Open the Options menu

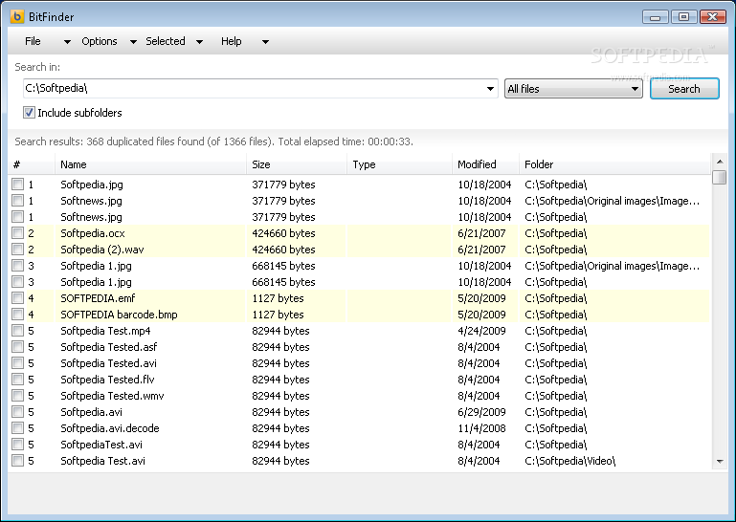pyautogui.click(x=99, y=41)
